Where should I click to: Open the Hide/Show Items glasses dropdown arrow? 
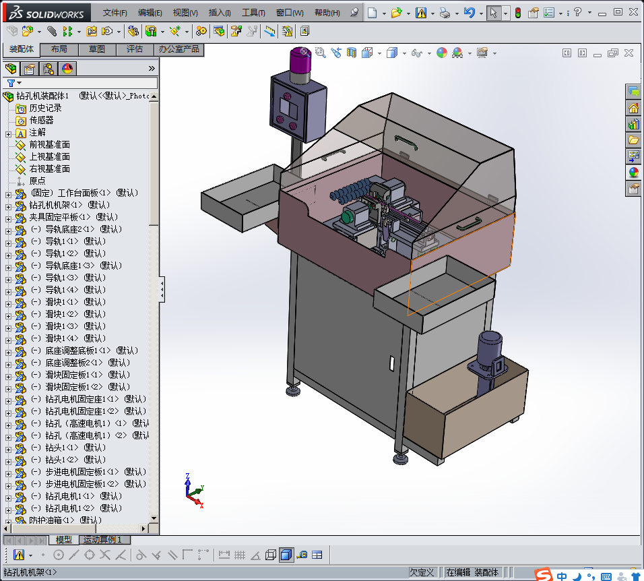(428, 53)
